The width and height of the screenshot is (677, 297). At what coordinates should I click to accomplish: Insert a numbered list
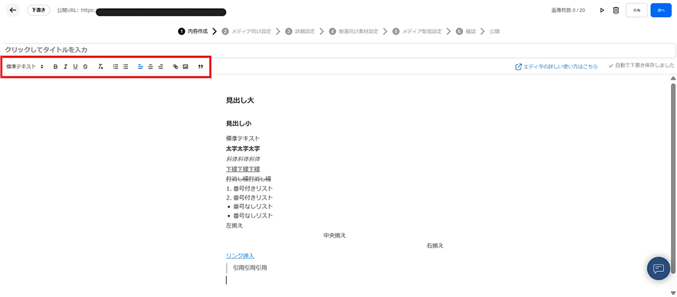pyautogui.click(x=115, y=67)
